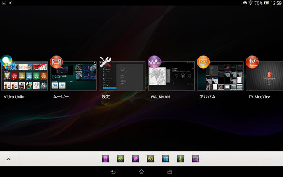Open the Remote control small app
Screen dimensions: 283x177
(105, 159)
